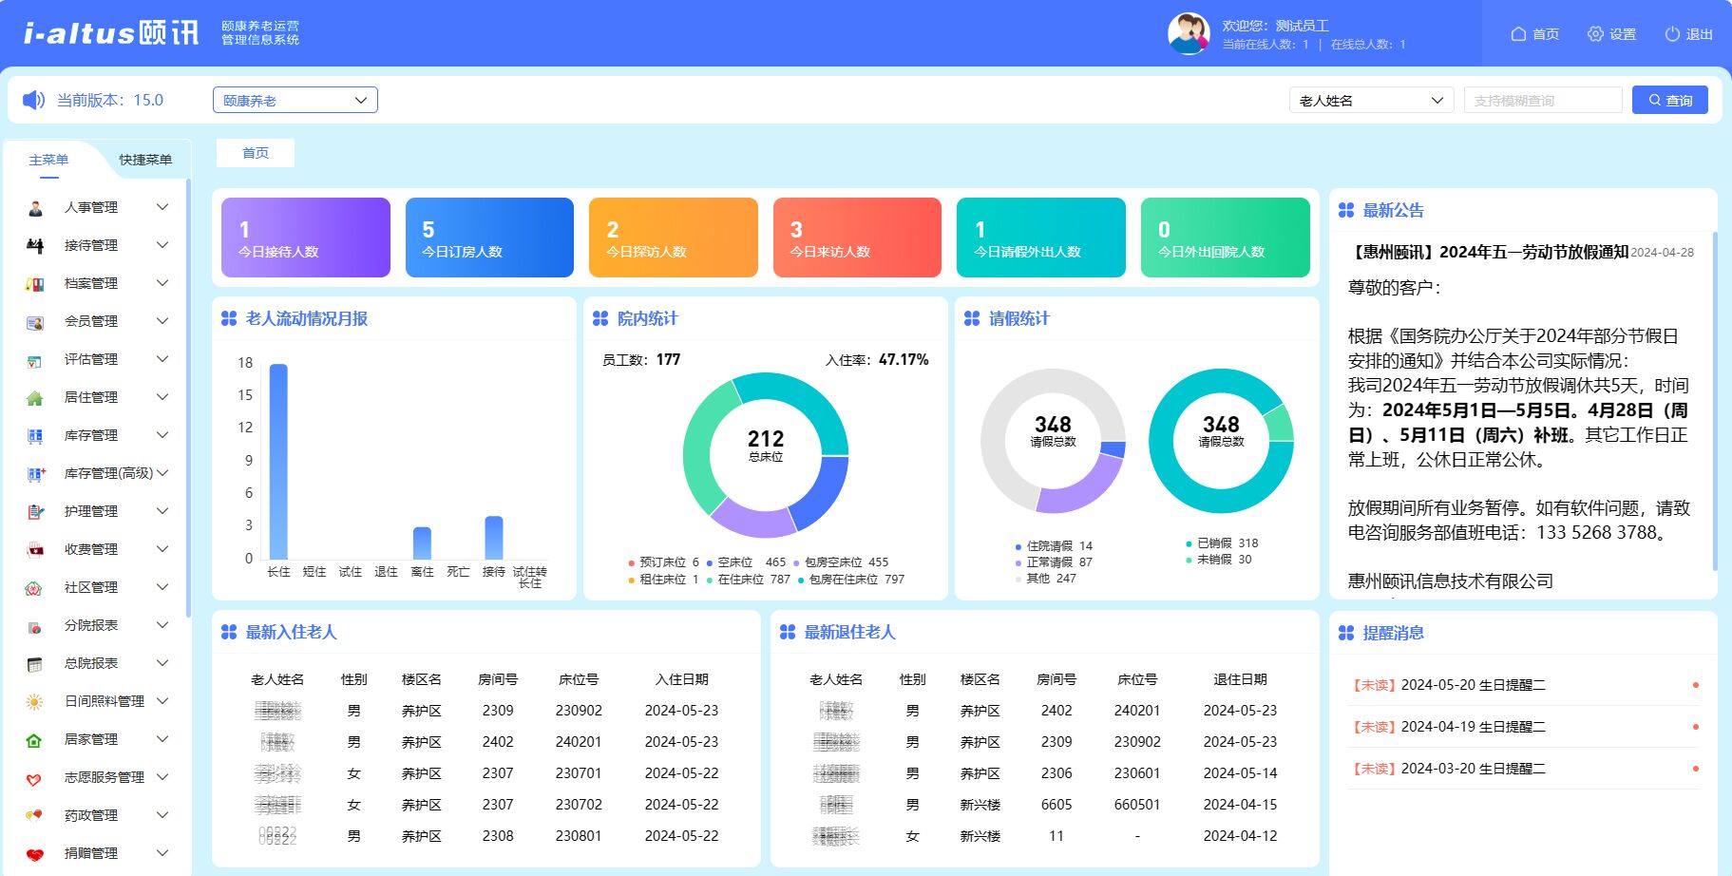Viewport: 1732px width, 876px height.
Task: Click the 人事管理 sidebar icon
Action: (x=35, y=208)
